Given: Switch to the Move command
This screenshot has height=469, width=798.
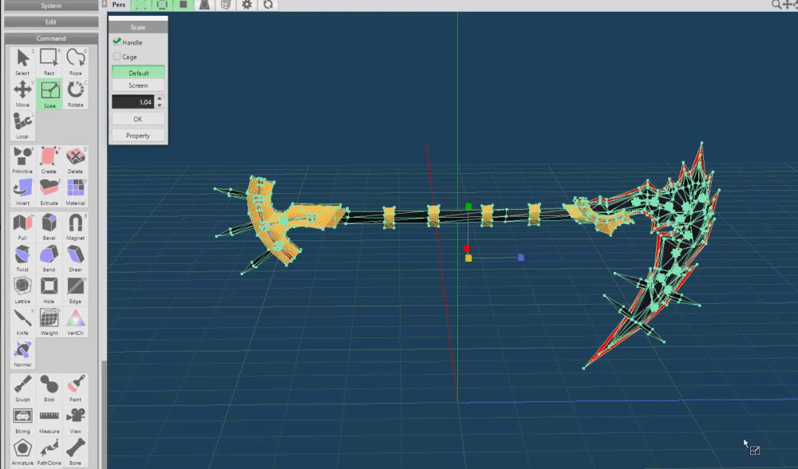Looking at the screenshot, I should 22,93.
